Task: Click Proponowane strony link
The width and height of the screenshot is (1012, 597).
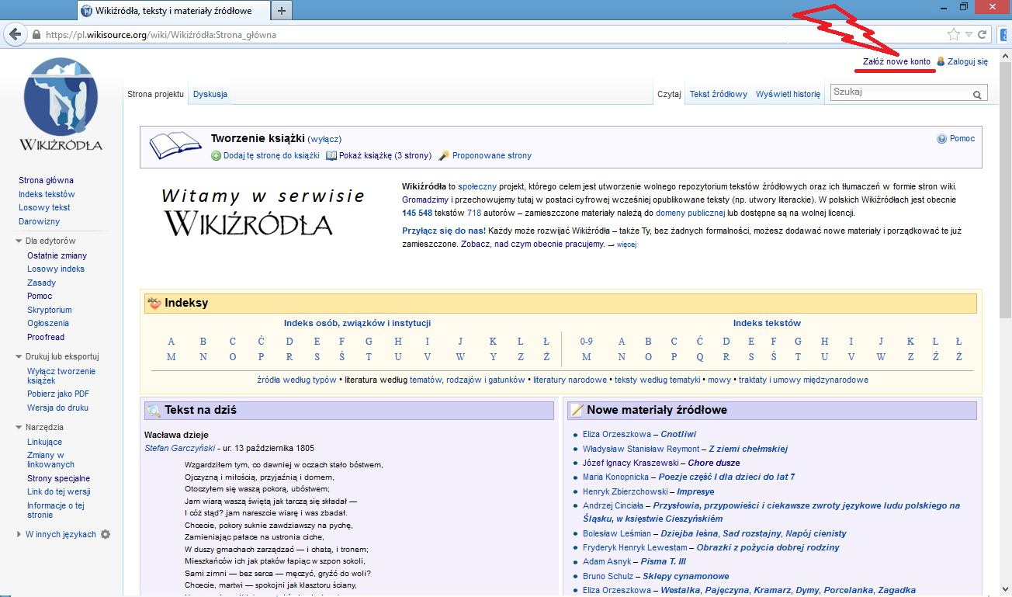Action: 492,156
